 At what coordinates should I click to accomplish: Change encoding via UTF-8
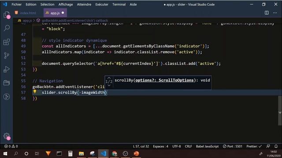pyautogui.click(x=176, y=146)
